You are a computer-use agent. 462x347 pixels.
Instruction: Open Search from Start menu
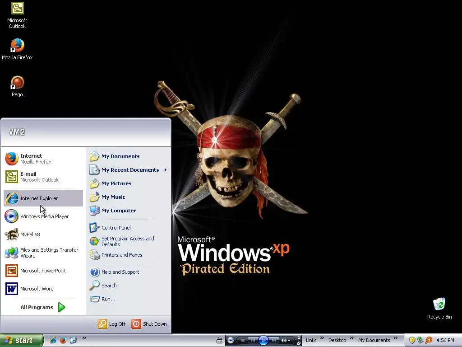pos(129,286)
